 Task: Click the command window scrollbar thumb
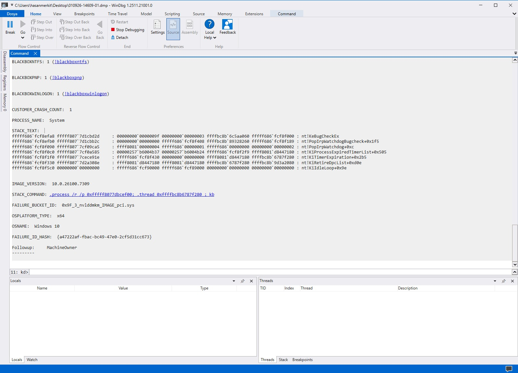[515, 243]
